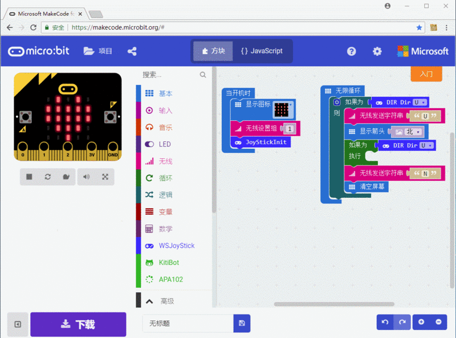Click the horizontal workspace scrollbar

pyautogui.click(x=334, y=304)
